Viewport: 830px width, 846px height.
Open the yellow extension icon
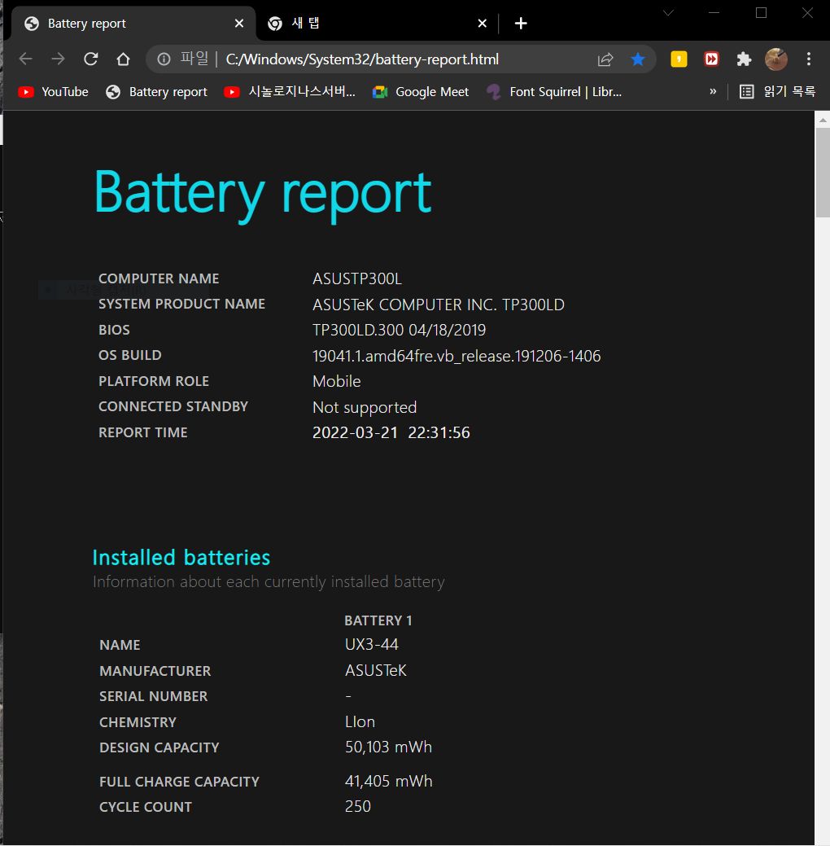(679, 59)
